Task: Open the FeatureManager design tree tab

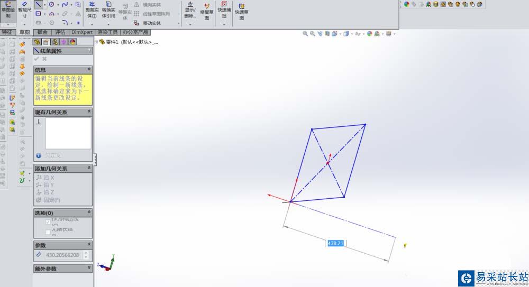Action: pos(37,42)
